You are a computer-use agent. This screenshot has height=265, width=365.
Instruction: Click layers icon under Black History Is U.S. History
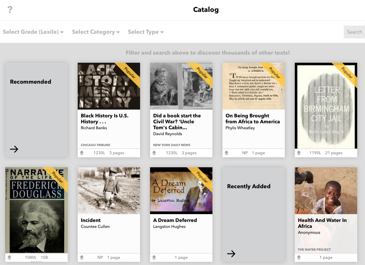pos(82,153)
